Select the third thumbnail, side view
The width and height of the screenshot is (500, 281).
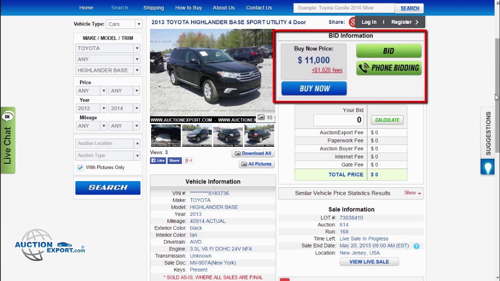coord(228,135)
